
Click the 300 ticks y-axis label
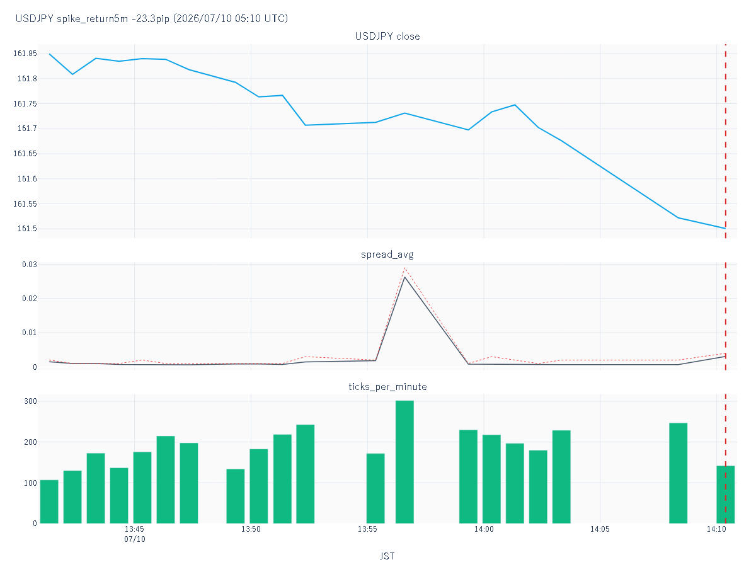click(x=31, y=401)
